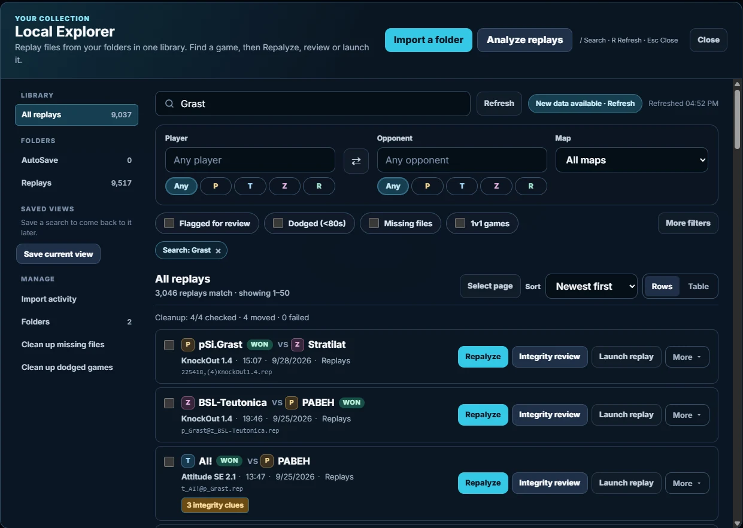Tick the checkbox for the BSL-Teutonica replay
This screenshot has height=528, width=743.
tap(169, 403)
